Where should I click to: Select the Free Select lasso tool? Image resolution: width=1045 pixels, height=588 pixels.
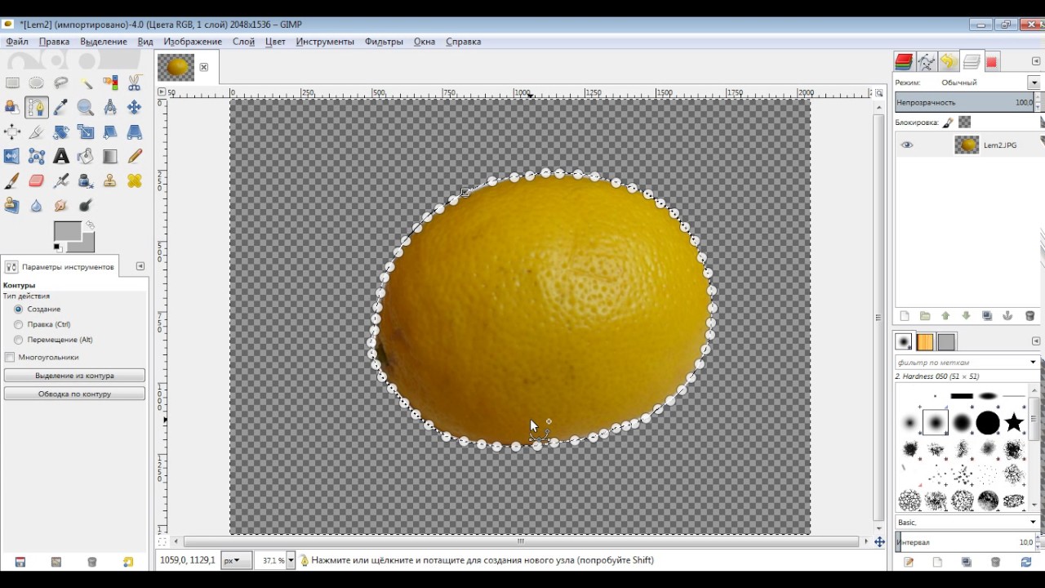tap(61, 82)
